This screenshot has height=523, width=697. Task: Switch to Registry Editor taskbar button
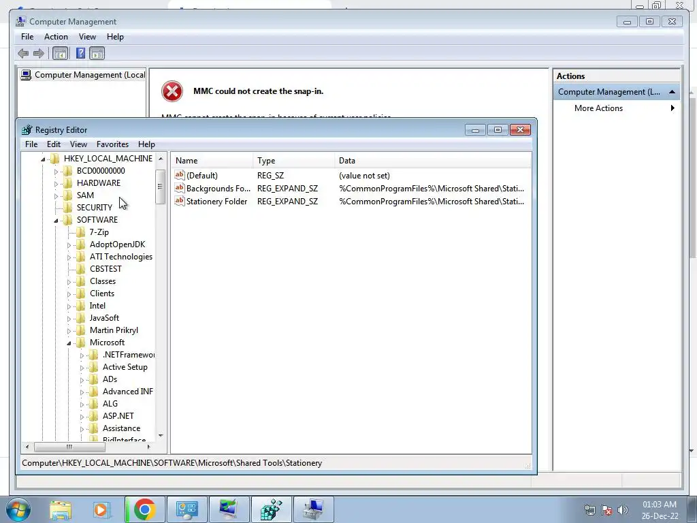coord(271,509)
